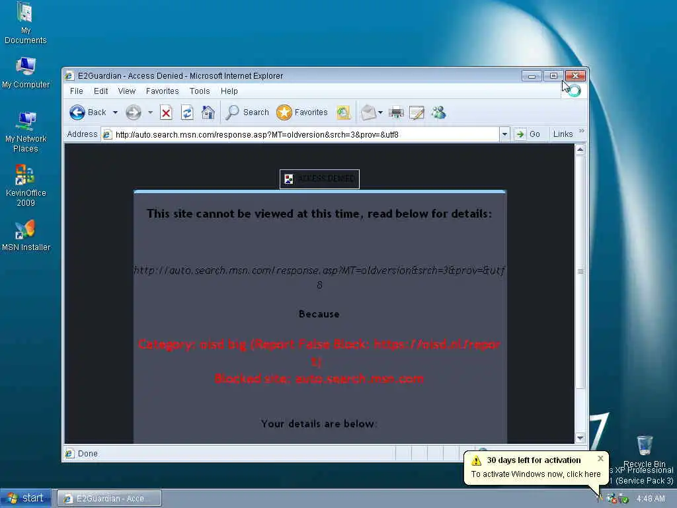Screen dimensions: 677x508
Task: Open the Help menu
Action: (229, 91)
